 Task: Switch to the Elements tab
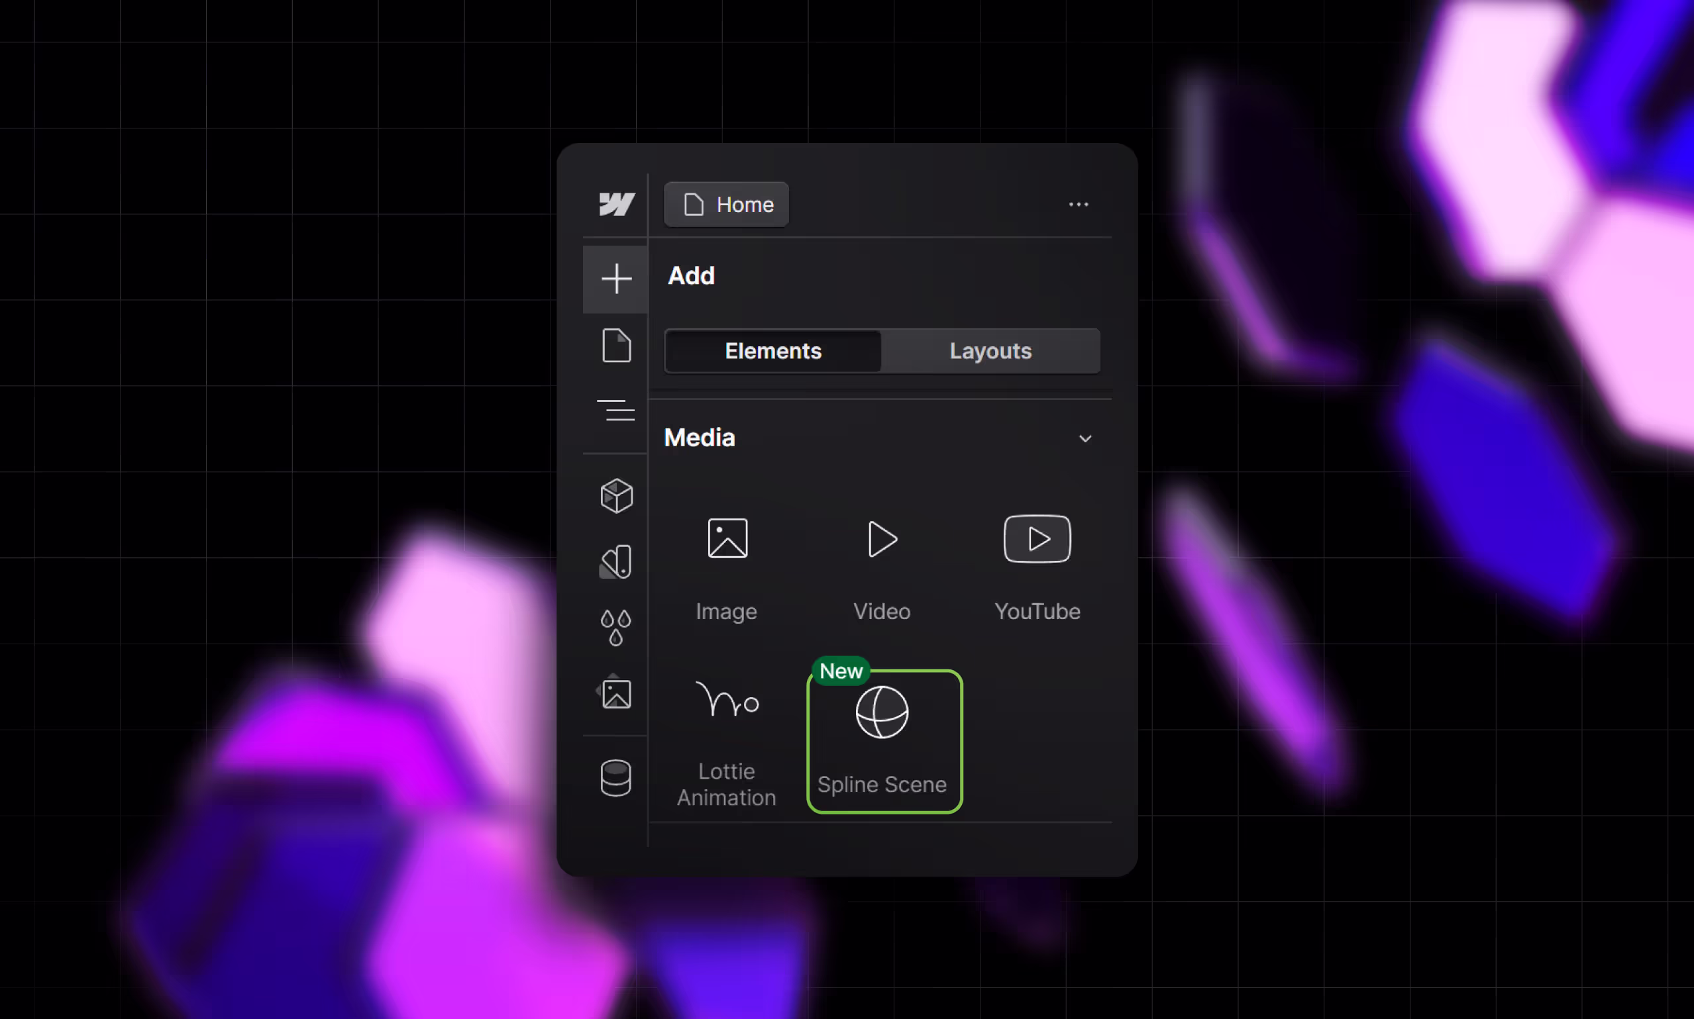[773, 351]
